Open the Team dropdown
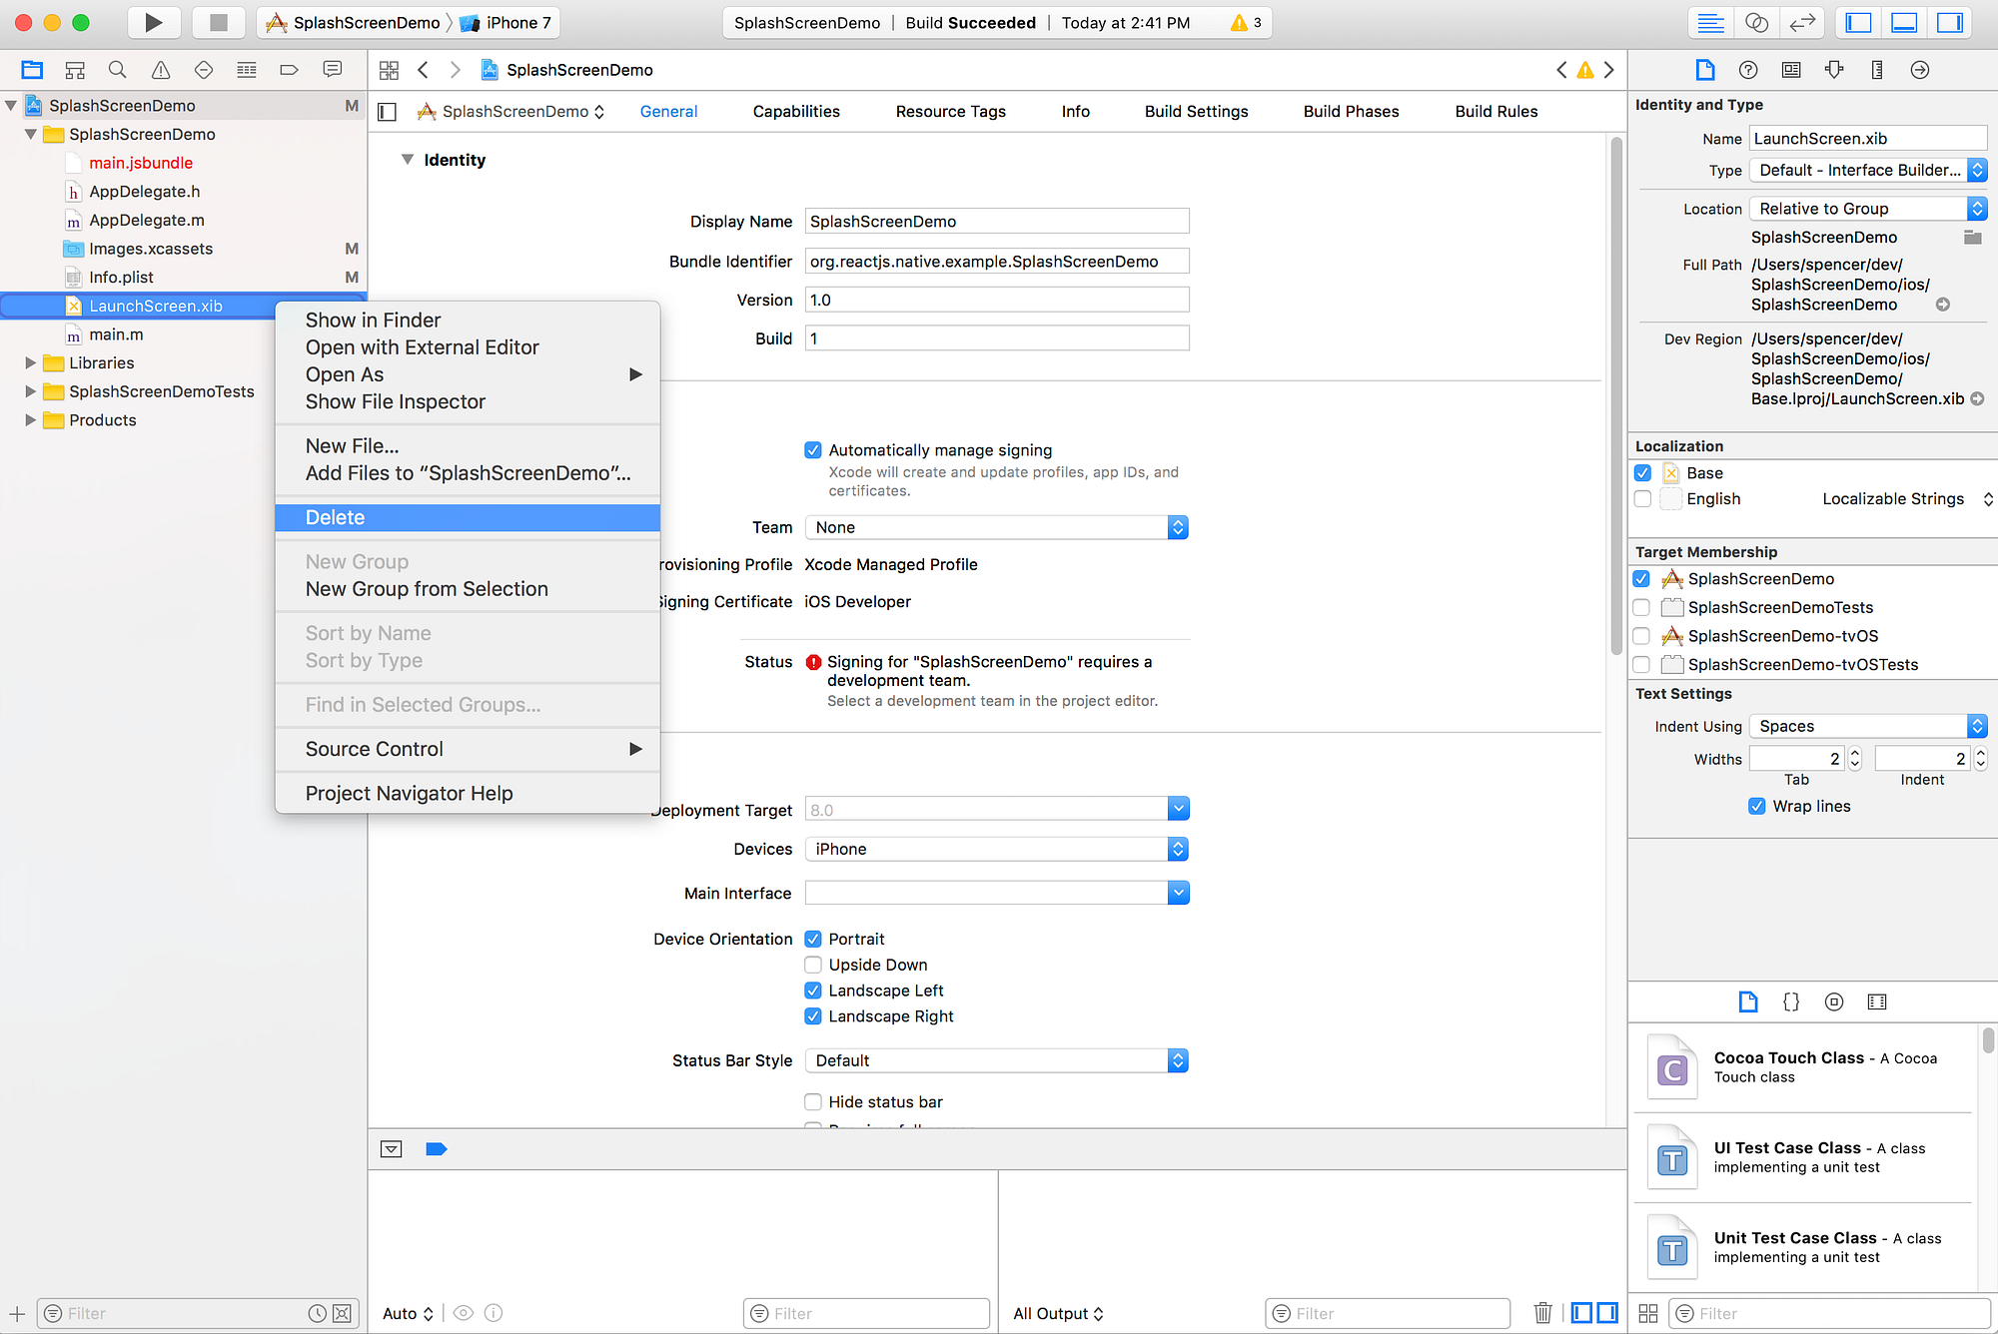Screen dimensions: 1998x1334 [x=996, y=527]
